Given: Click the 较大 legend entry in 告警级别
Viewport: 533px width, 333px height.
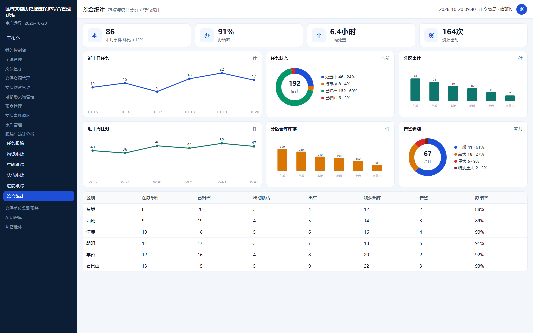Looking at the screenshot, I should click(469, 154).
